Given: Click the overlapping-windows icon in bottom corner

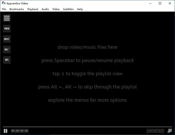Looking at the screenshot, I should point(170,131).
